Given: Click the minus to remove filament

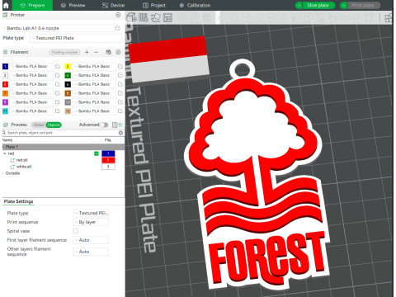Looking at the screenshot, I should [x=96, y=52].
